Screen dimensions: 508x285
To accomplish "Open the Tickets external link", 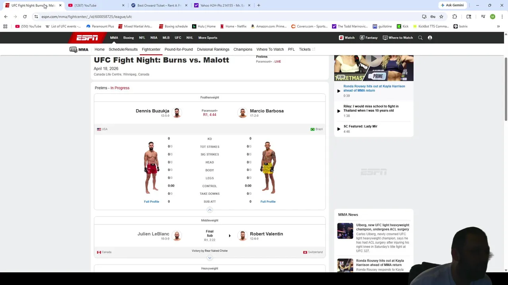I will 307,49.
